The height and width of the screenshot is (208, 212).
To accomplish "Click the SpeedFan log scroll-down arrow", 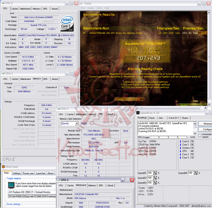I will pyautogui.click(x=195, y=133).
